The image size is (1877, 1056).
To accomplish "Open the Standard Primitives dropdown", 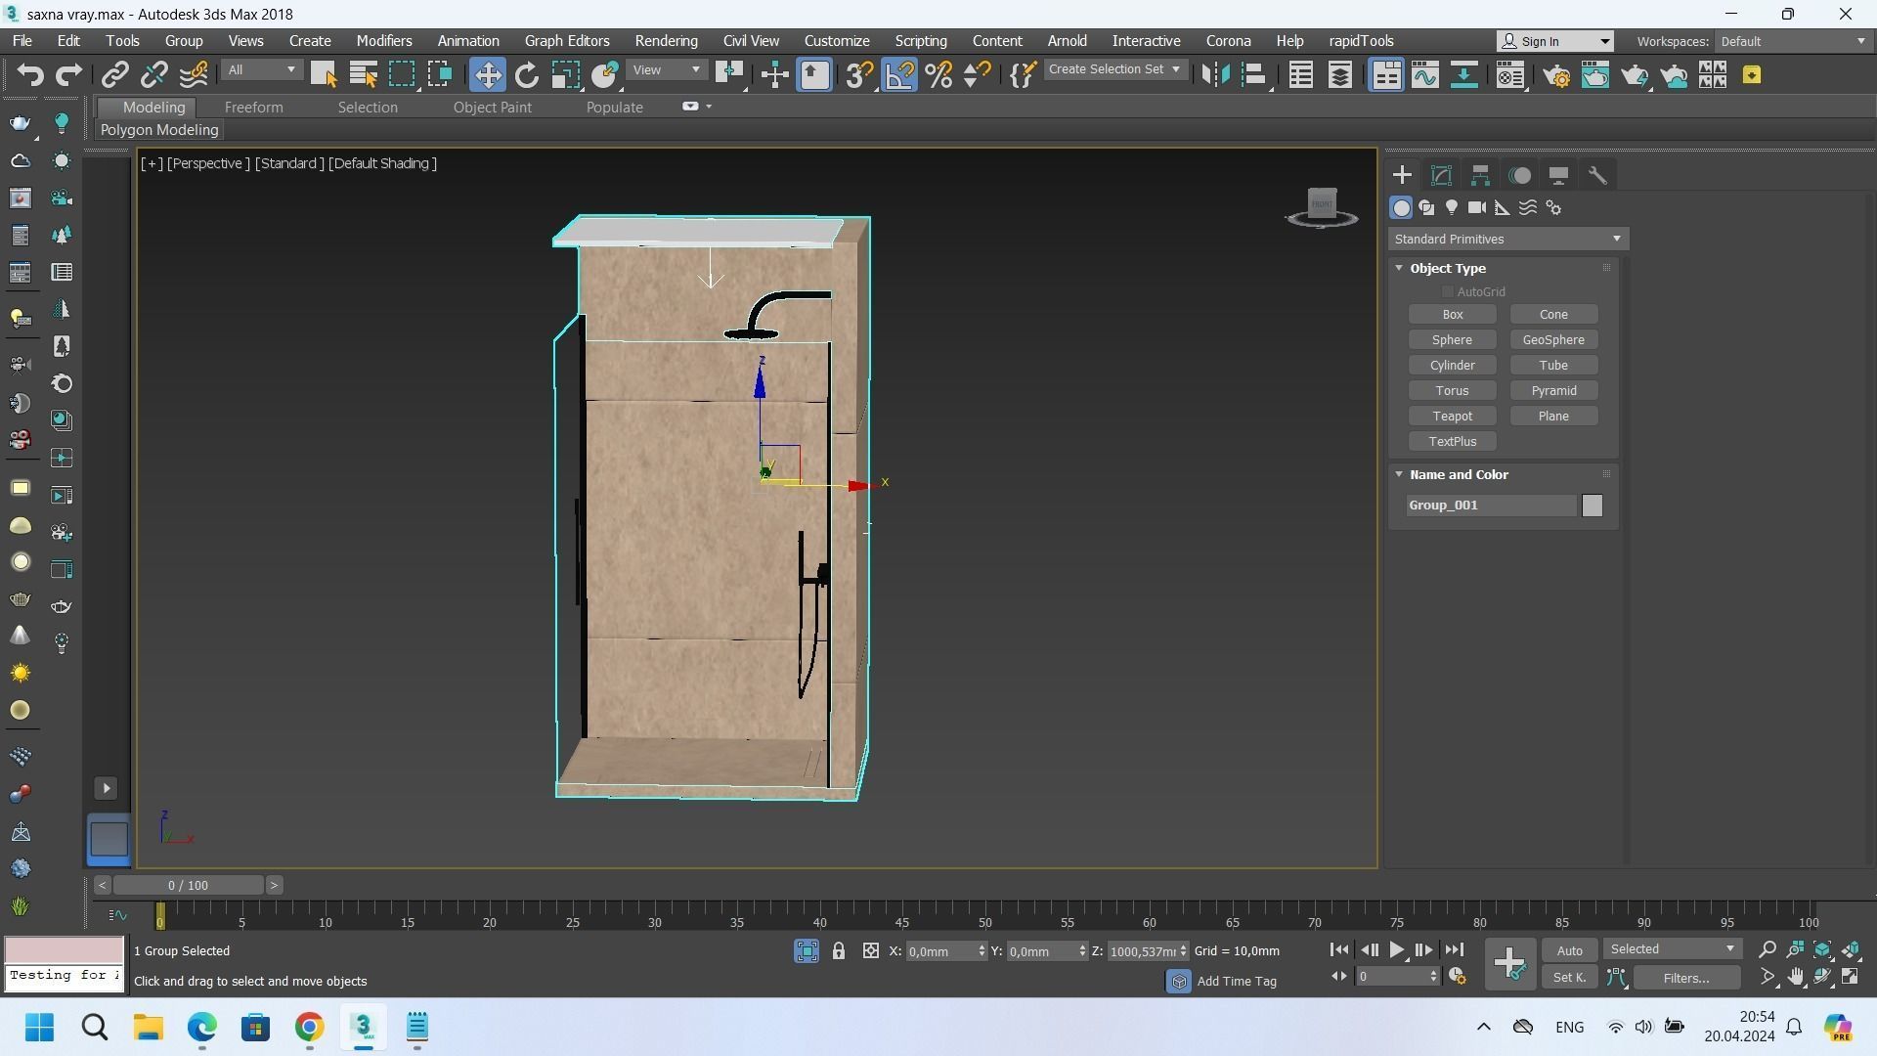I will tap(1507, 240).
